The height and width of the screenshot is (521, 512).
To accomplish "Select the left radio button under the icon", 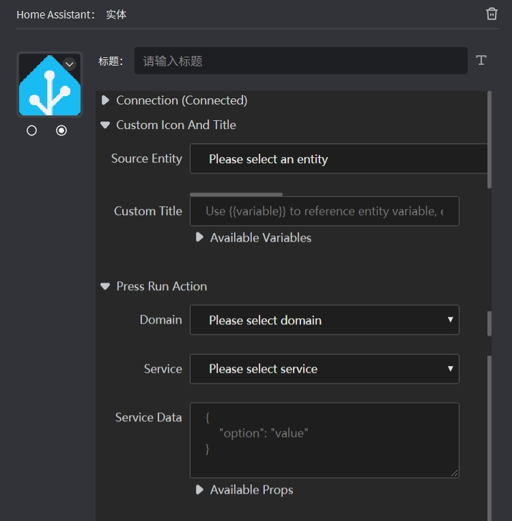I will 31,130.
